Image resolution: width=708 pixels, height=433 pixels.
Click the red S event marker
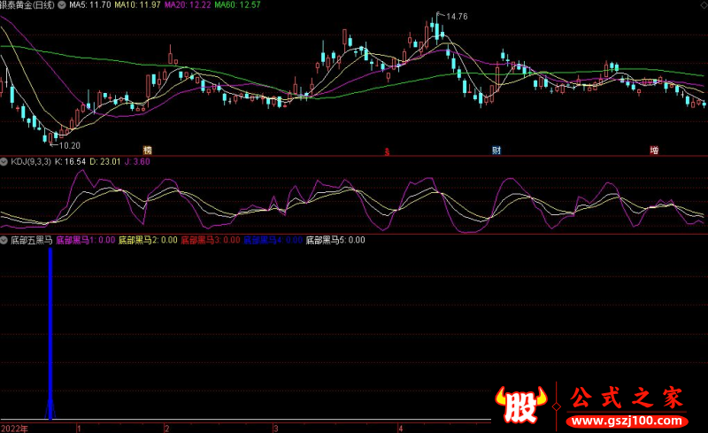tap(387, 151)
